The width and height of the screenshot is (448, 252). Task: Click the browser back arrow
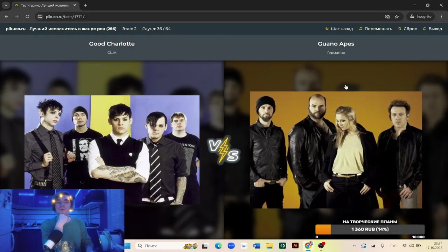[x=6, y=16]
